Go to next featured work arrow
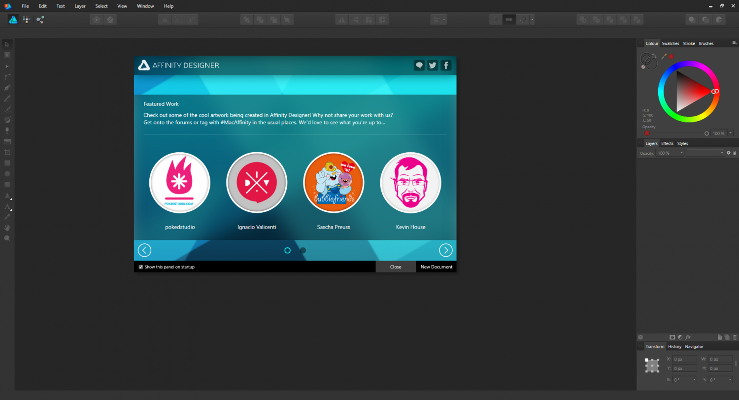 (446, 250)
